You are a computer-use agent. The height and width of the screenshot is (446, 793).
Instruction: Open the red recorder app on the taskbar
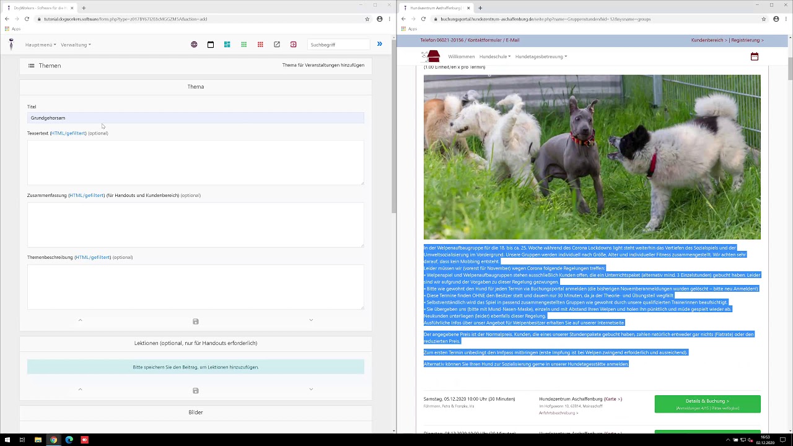(x=84, y=440)
